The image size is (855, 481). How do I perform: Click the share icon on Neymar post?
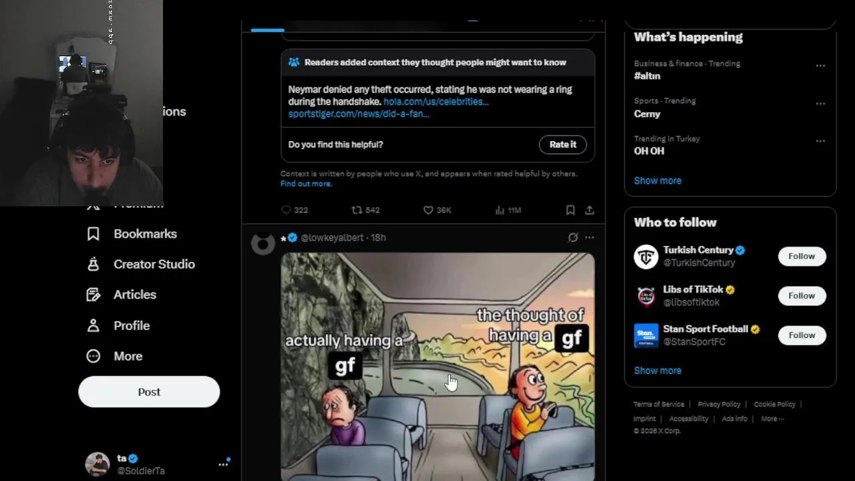tap(589, 210)
